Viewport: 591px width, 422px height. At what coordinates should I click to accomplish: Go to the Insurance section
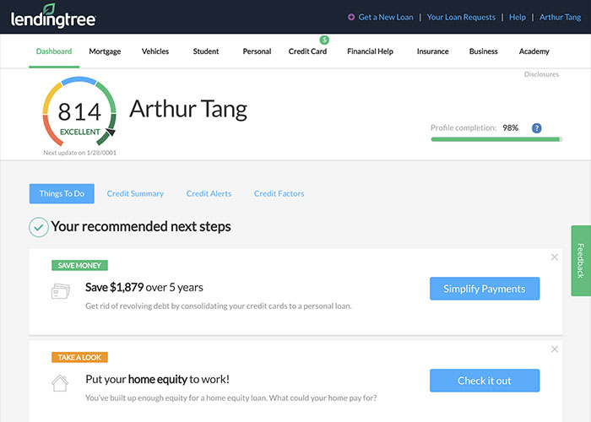(432, 51)
